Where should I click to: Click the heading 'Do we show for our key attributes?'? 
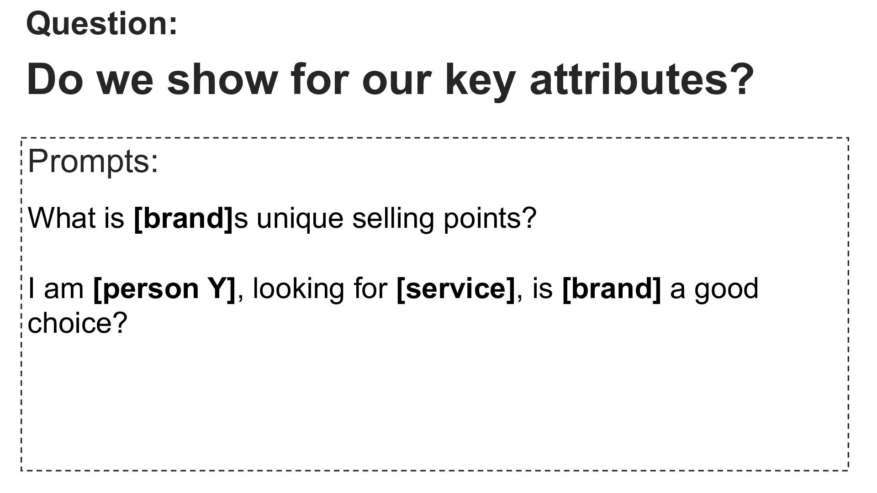(391, 80)
